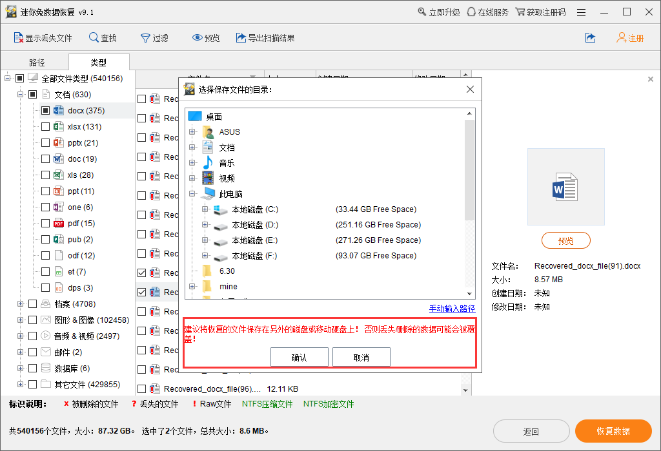This screenshot has height=451, width=661.
Task: Click the Word document preview thumbnail
Action: click(565, 187)
